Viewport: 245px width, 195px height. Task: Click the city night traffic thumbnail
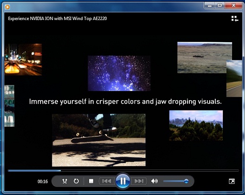[23, 59]
